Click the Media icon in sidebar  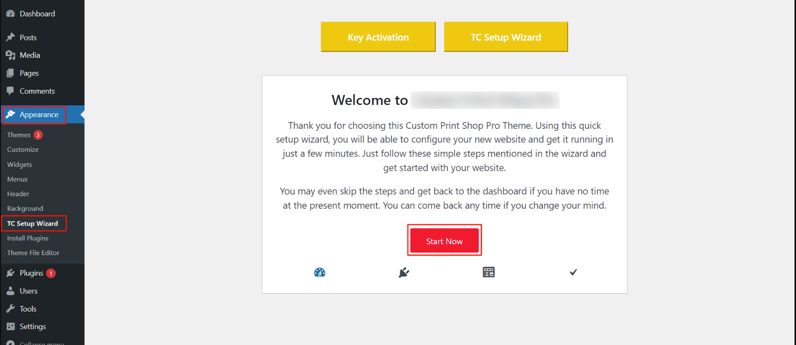pos(10,55)
